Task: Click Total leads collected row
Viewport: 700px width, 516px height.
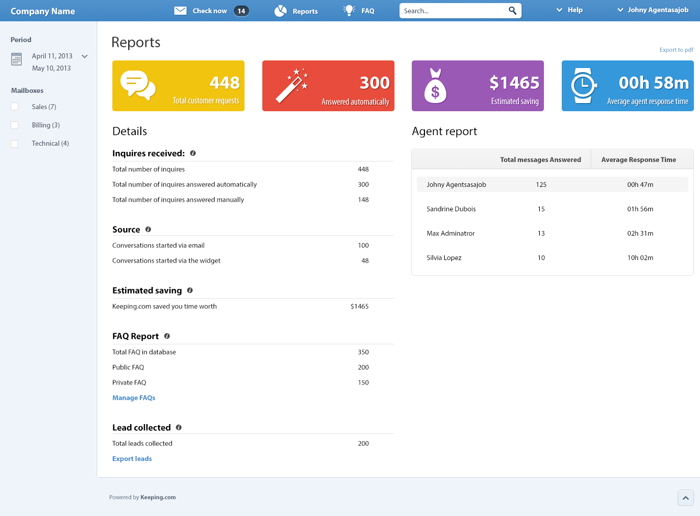Action: point(253,443)
